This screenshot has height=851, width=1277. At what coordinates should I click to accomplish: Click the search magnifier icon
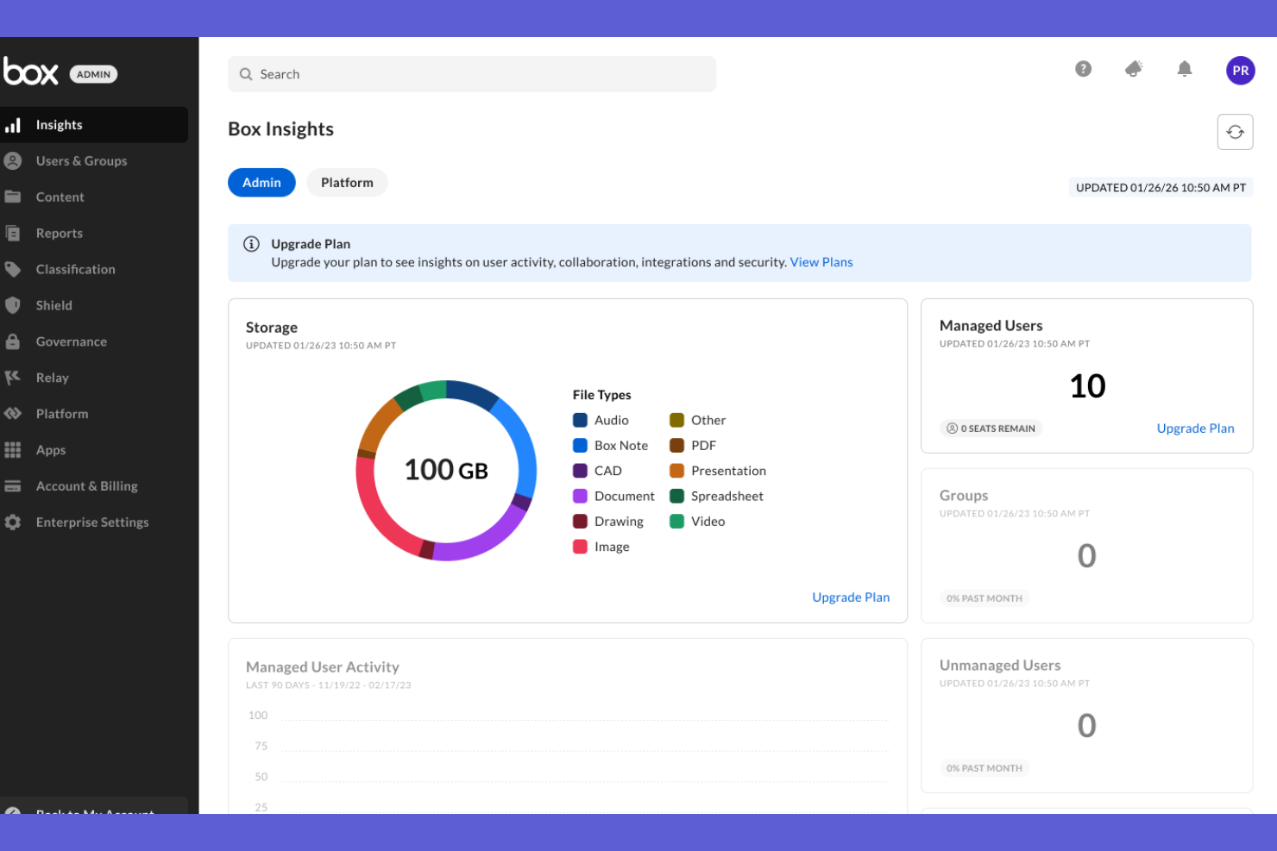pyautogui.click(x=246, y=74)
